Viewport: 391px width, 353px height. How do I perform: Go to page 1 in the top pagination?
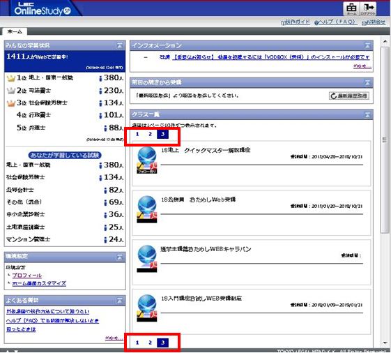137,134
